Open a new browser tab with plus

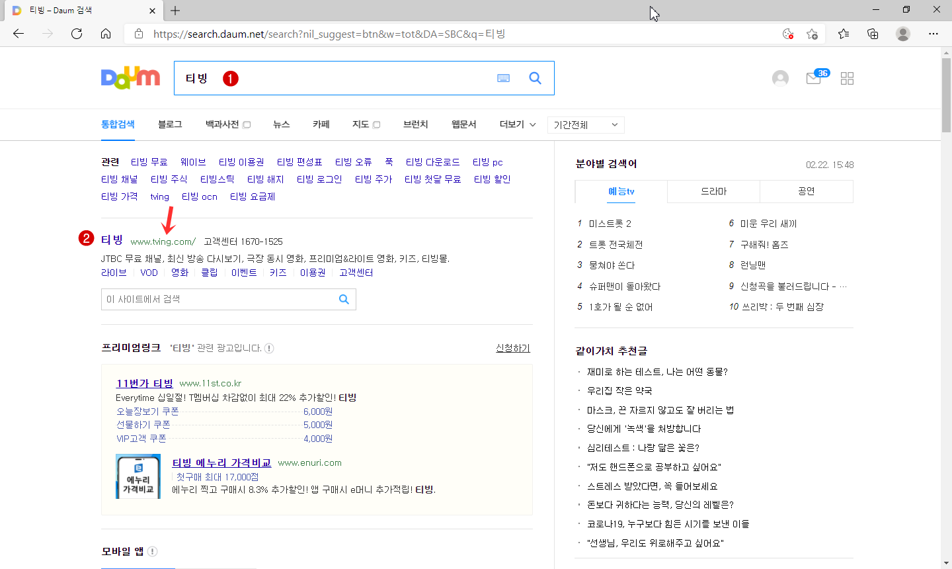tap(175, 11)
